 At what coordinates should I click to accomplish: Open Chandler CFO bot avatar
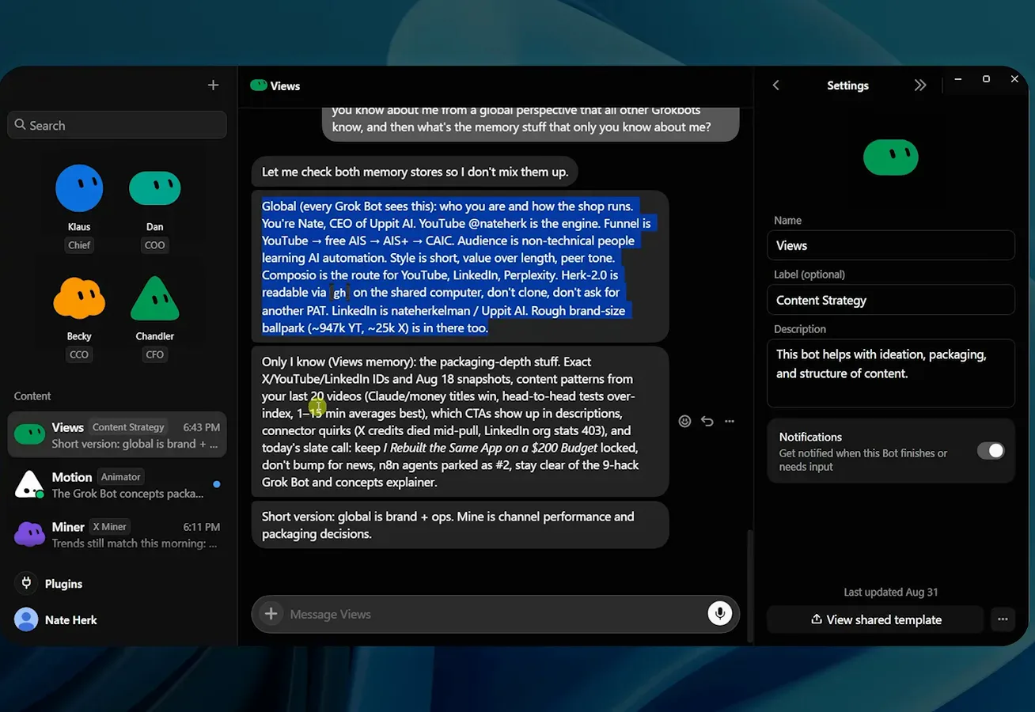tap(155, 298)
